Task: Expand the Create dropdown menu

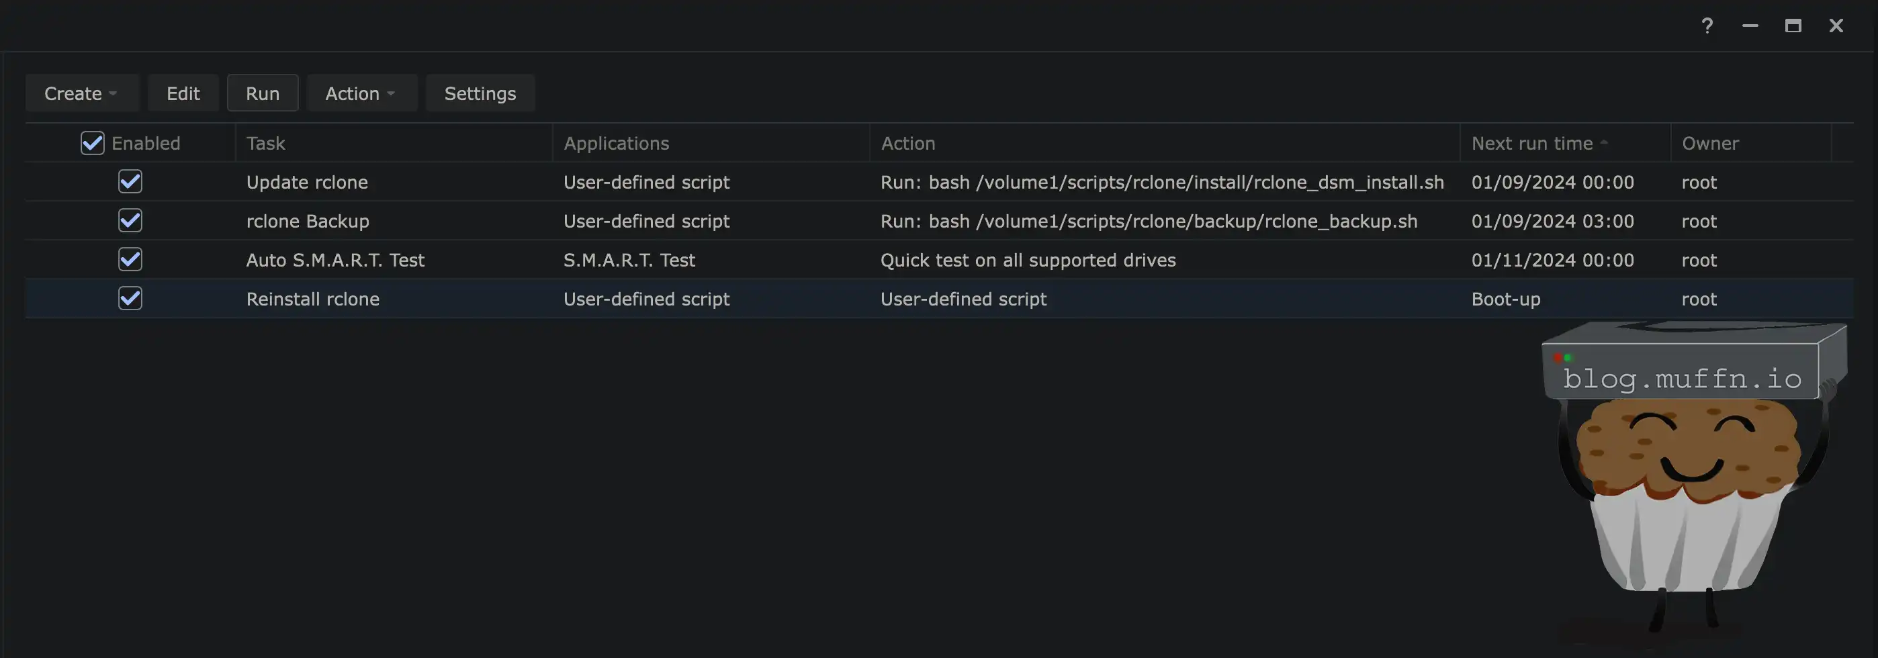Action: point(81,93)
